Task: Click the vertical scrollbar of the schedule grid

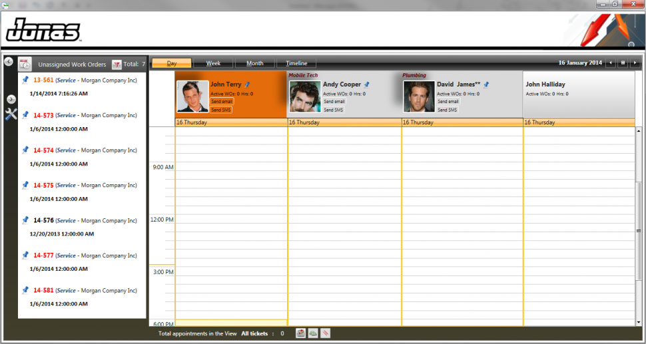Action: coord(639,230)
